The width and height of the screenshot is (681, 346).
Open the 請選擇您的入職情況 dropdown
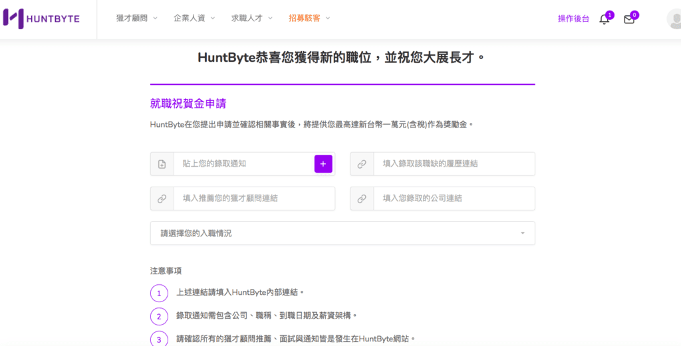[342, 233]
